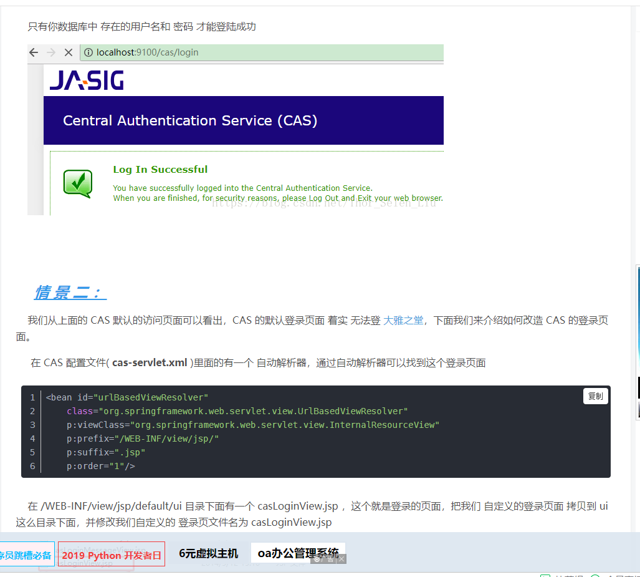Click code line <bean id="urlBasedViewResolver"
This screenshot has height=577, width=640.
(127, 397)
